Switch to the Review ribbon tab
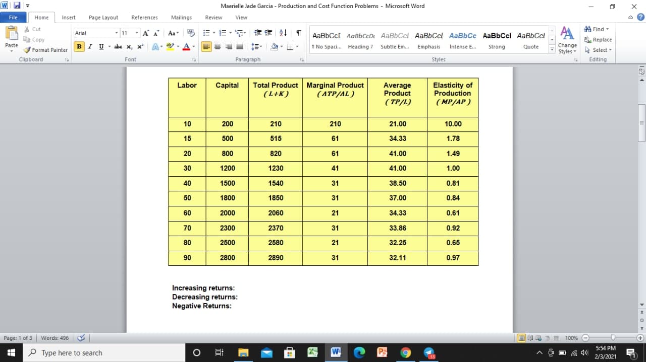Screen dimensions: 646x362 (x=213, y=17)
